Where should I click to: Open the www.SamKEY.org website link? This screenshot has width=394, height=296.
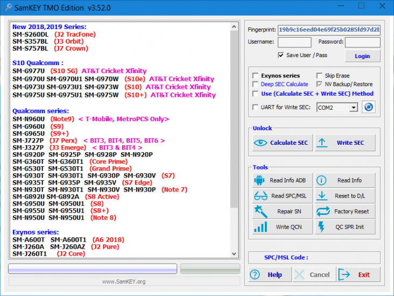tap(124, 281)
